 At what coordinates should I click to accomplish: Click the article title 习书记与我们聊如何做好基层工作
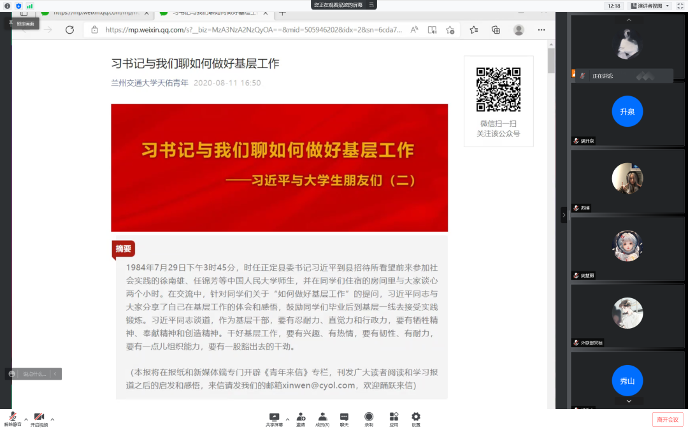click(x=196, y=64)
